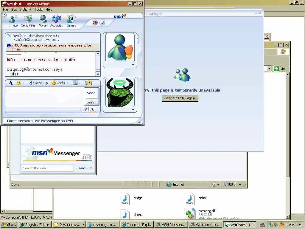Send a Nudge with shaking smiley
Screen dimensions: 305x229
point(89,83)
